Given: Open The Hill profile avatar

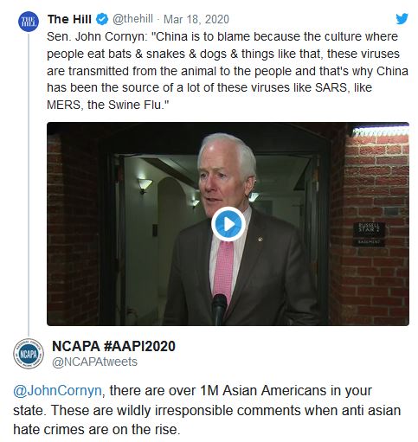Looking at the screenshot, I should point(29,22).
